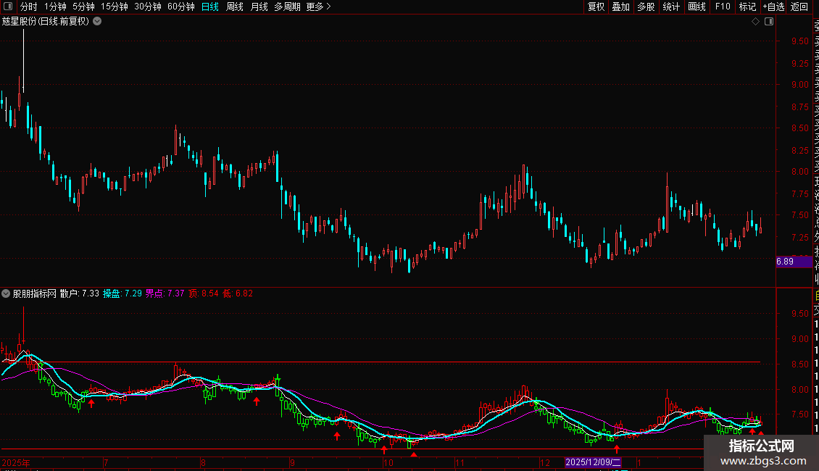Image resolution: width=819 pixels, height=471 pixels.
Task: Click the diamond marker icon above chart
Action: click(755, 22)
